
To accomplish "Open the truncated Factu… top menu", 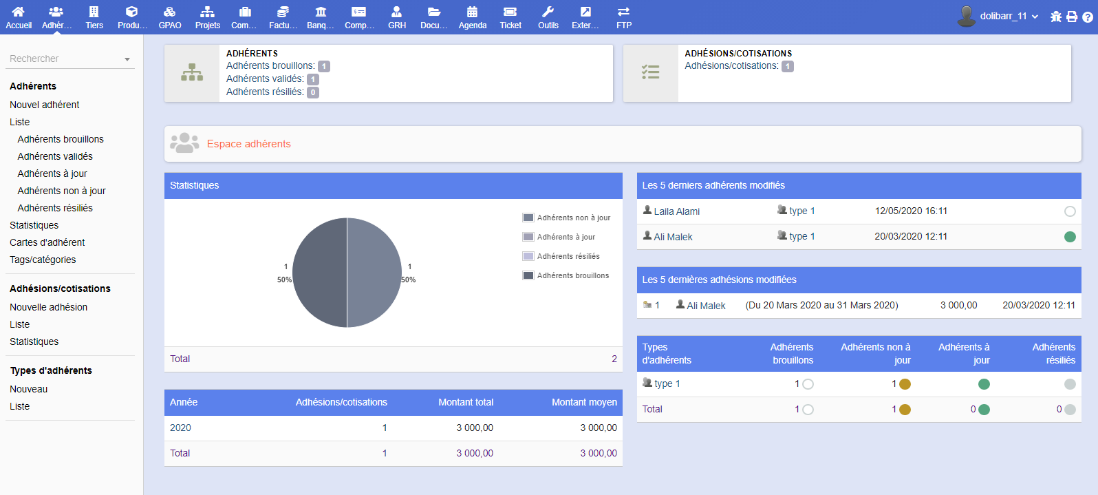I will pos(283,17).
